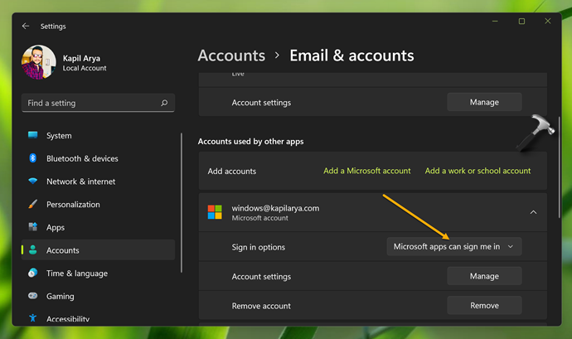This screenshot has width=572, height=339.
Task: Click the Kapil Arya profile picture
Action: [39, 63]
